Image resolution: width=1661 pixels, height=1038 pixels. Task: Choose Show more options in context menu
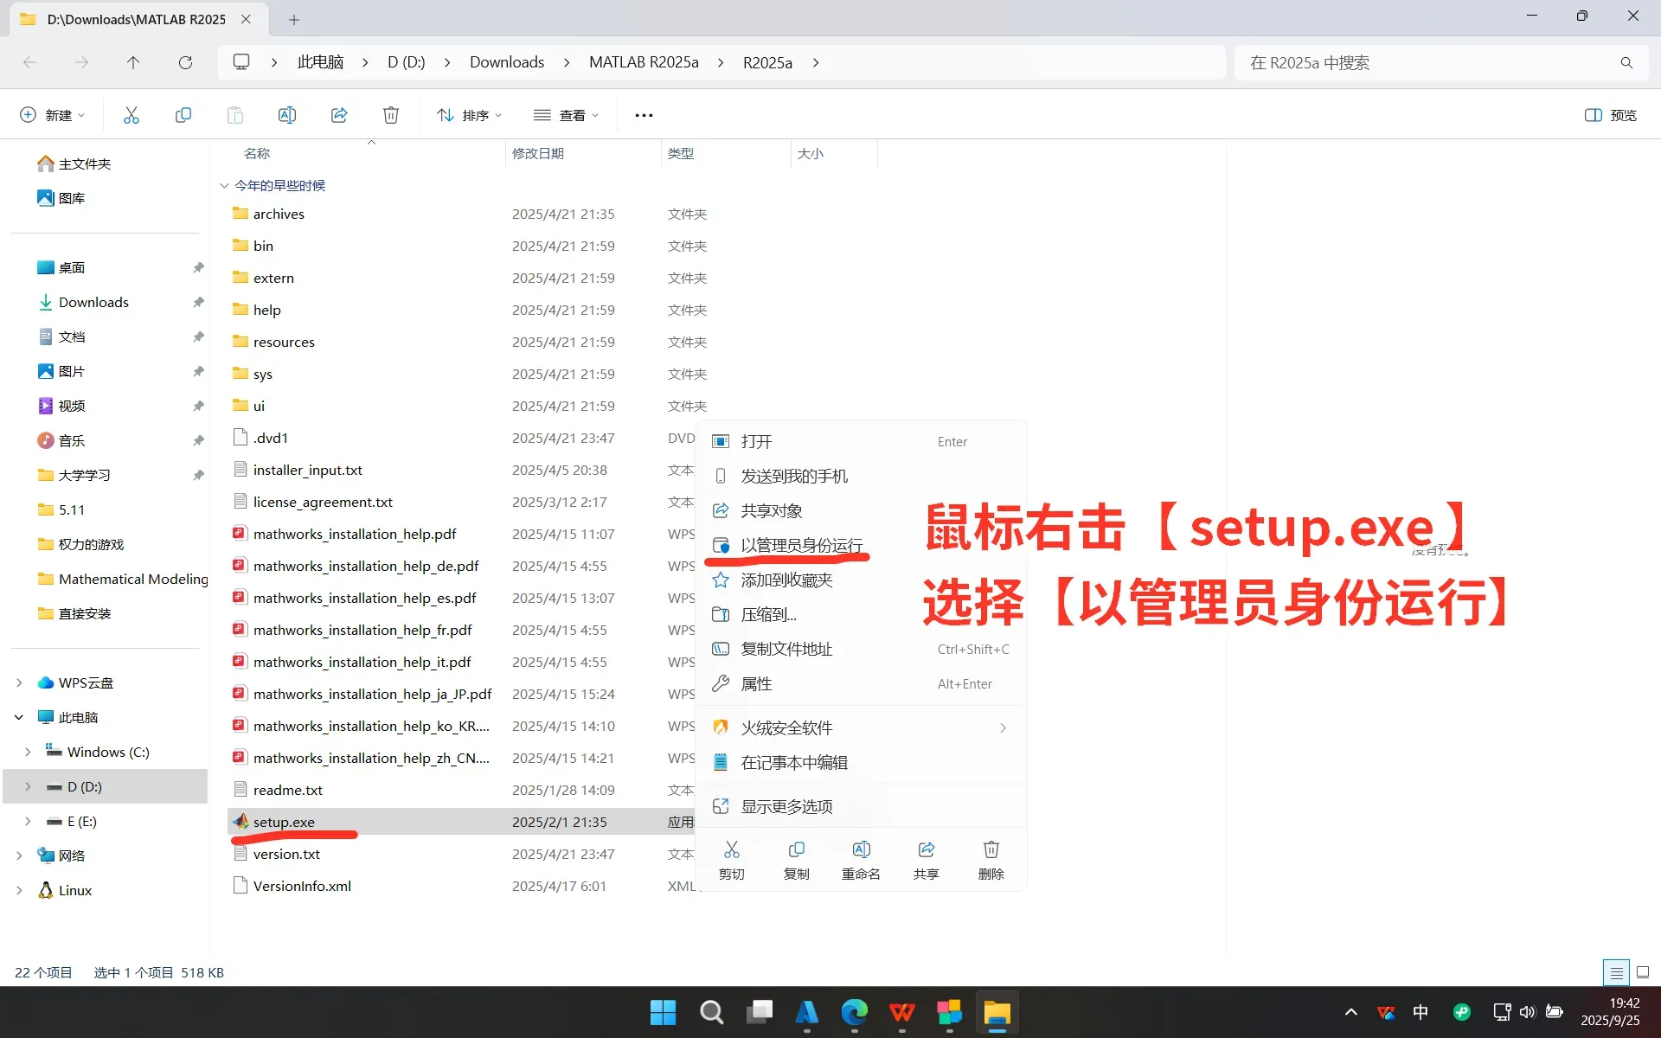click(x=786, y=806)
